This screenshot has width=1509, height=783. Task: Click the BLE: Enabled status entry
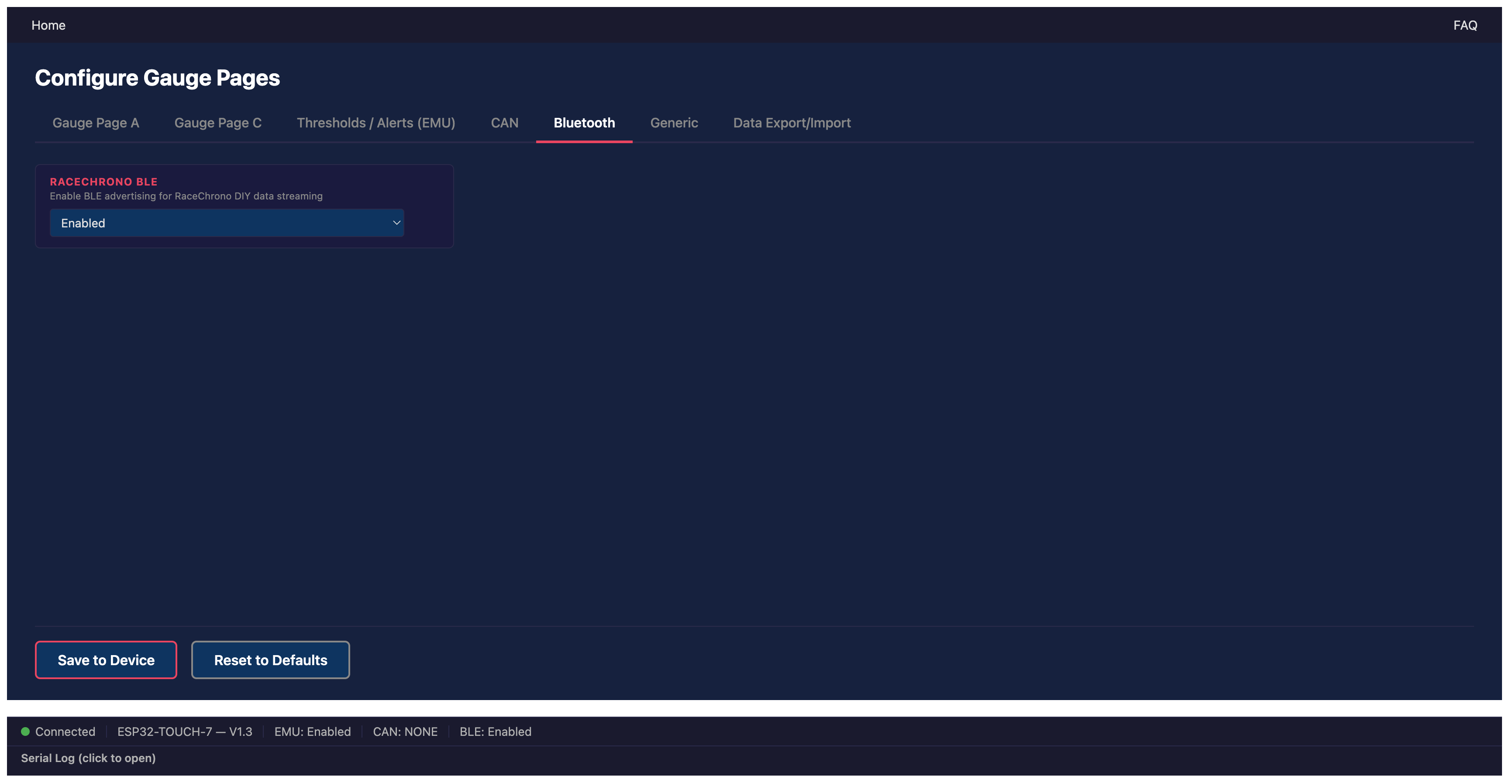(495, 731)
